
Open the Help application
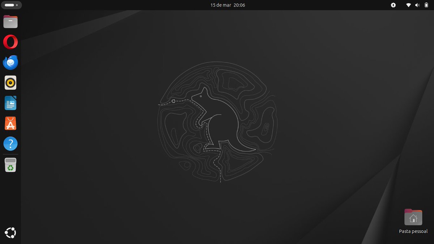(x=10, y=144)
